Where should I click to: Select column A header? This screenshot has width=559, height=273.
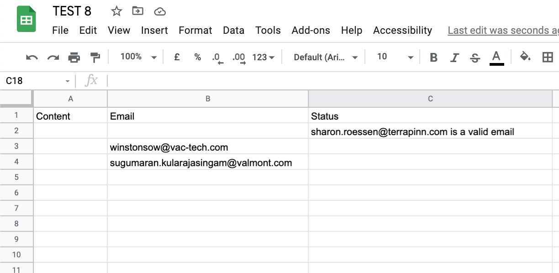tap(70, 99)
